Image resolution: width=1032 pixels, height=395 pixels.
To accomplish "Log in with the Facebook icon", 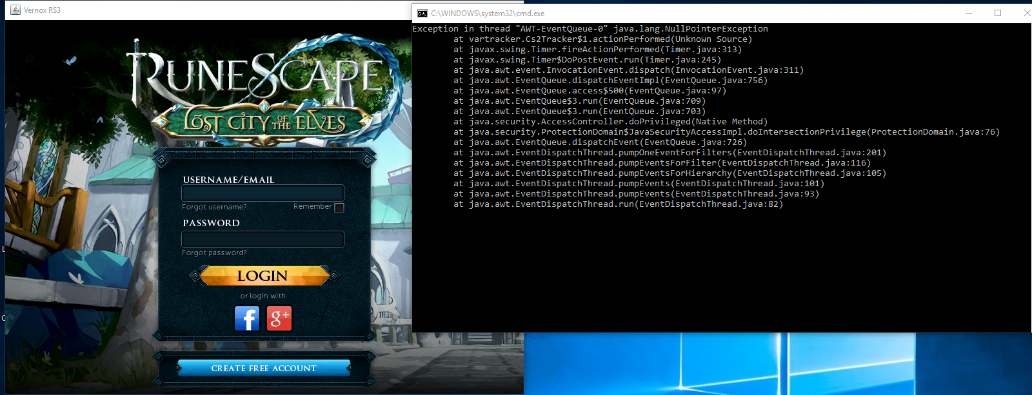I will (247, 318).
